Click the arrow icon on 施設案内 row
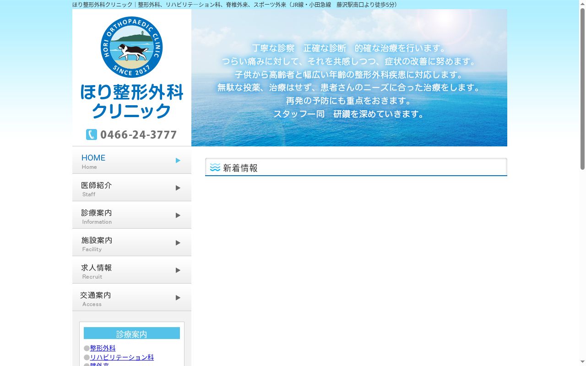586x366 pixels. pos(178,242)
